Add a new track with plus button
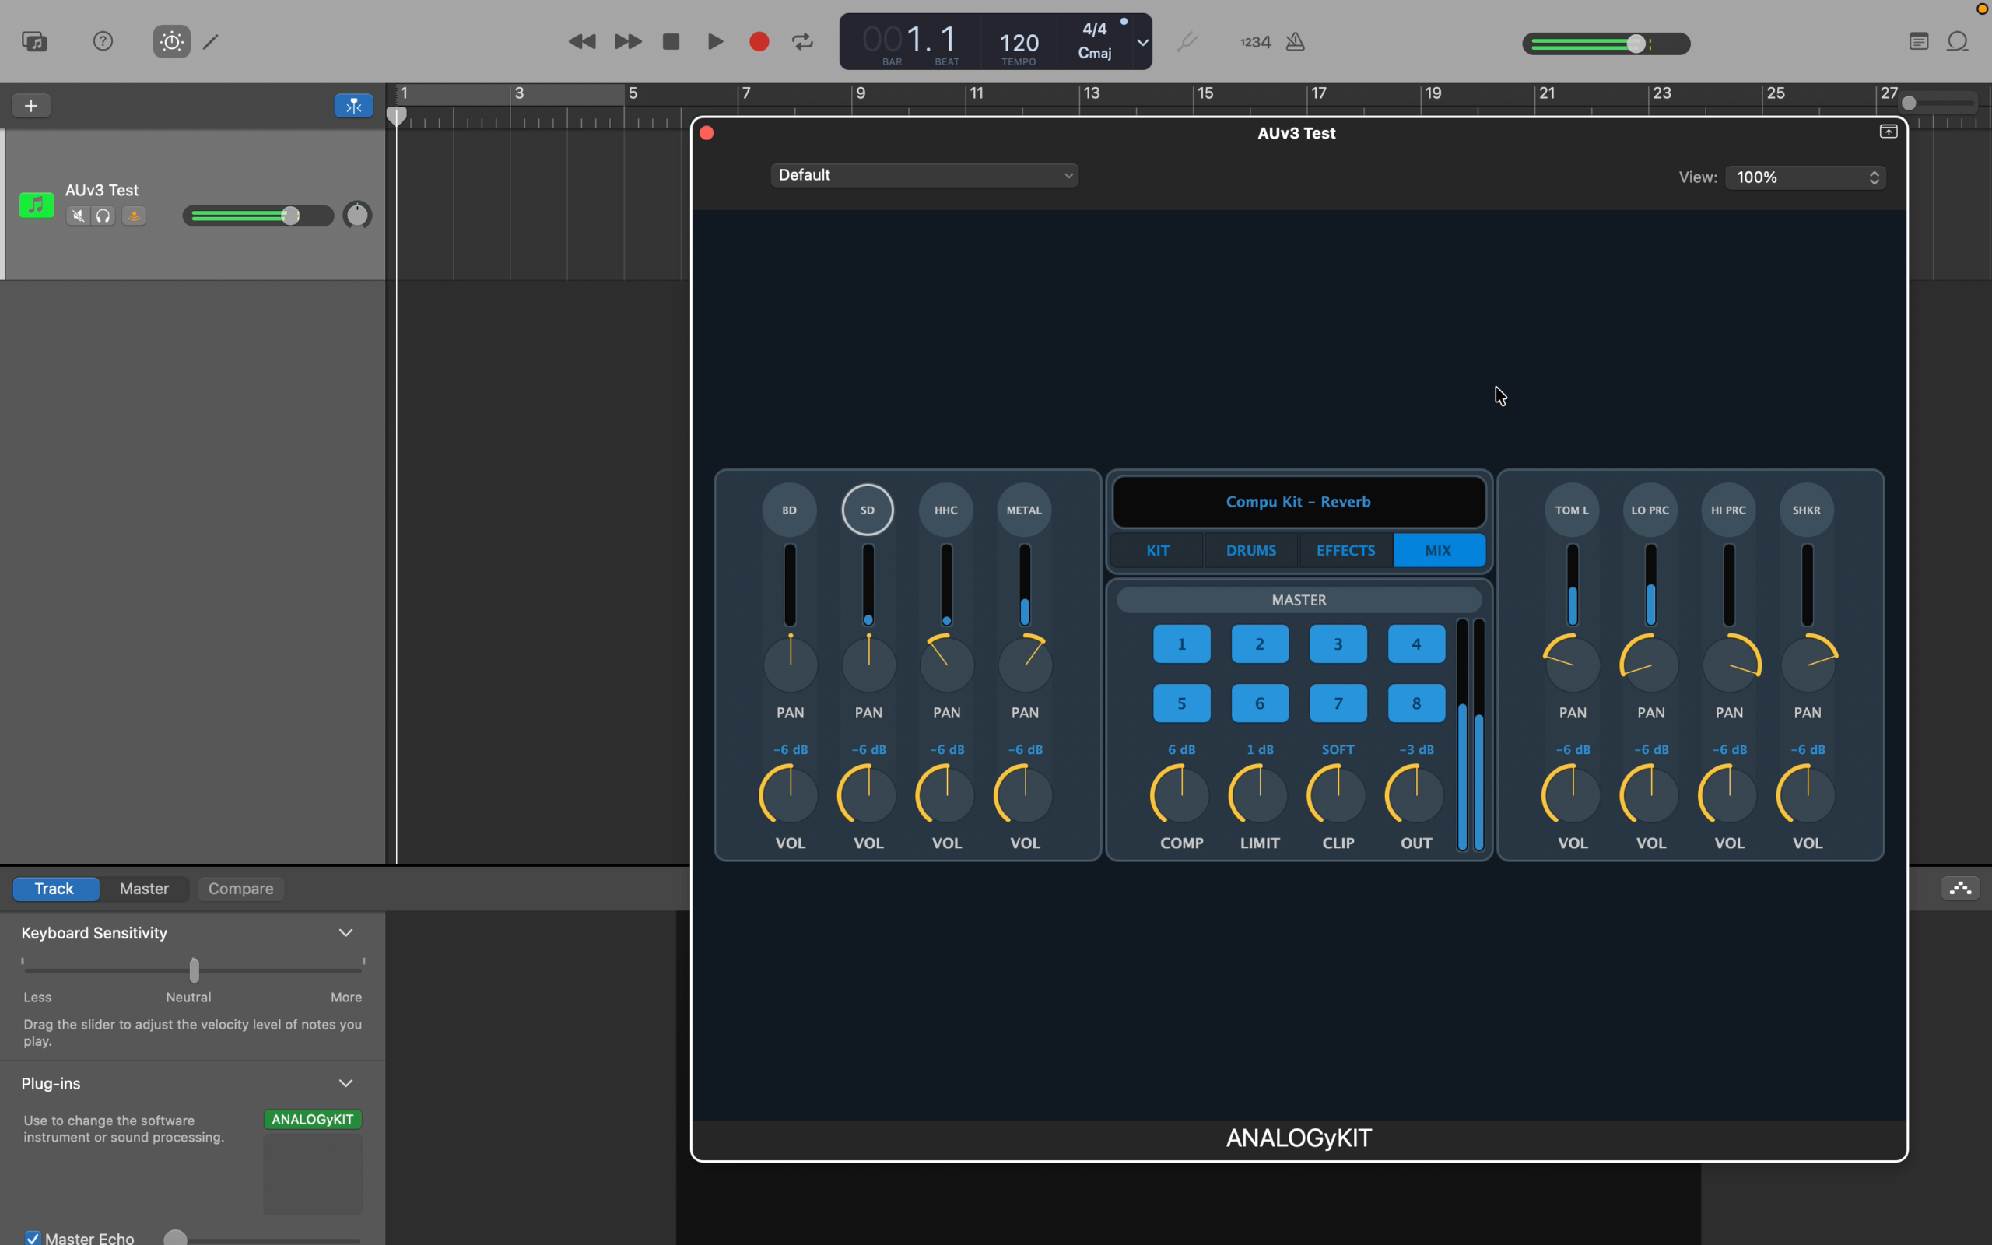This screenshot has height=1245, width=1992. click(31, 105)
